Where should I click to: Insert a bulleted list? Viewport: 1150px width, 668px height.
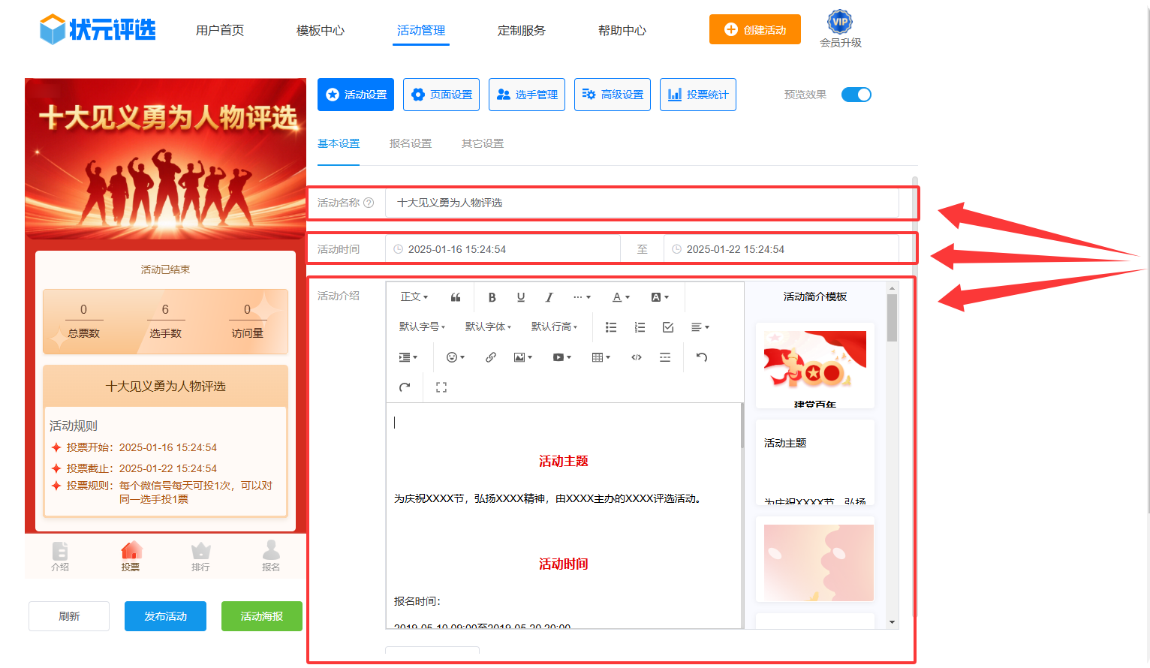point(611,327)
